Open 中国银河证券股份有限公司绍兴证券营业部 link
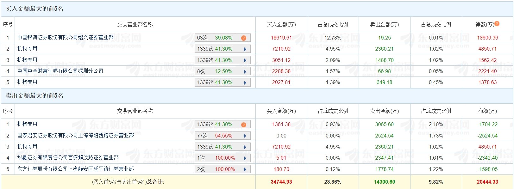This screenshot has height=189, width=514. point(66,37)
